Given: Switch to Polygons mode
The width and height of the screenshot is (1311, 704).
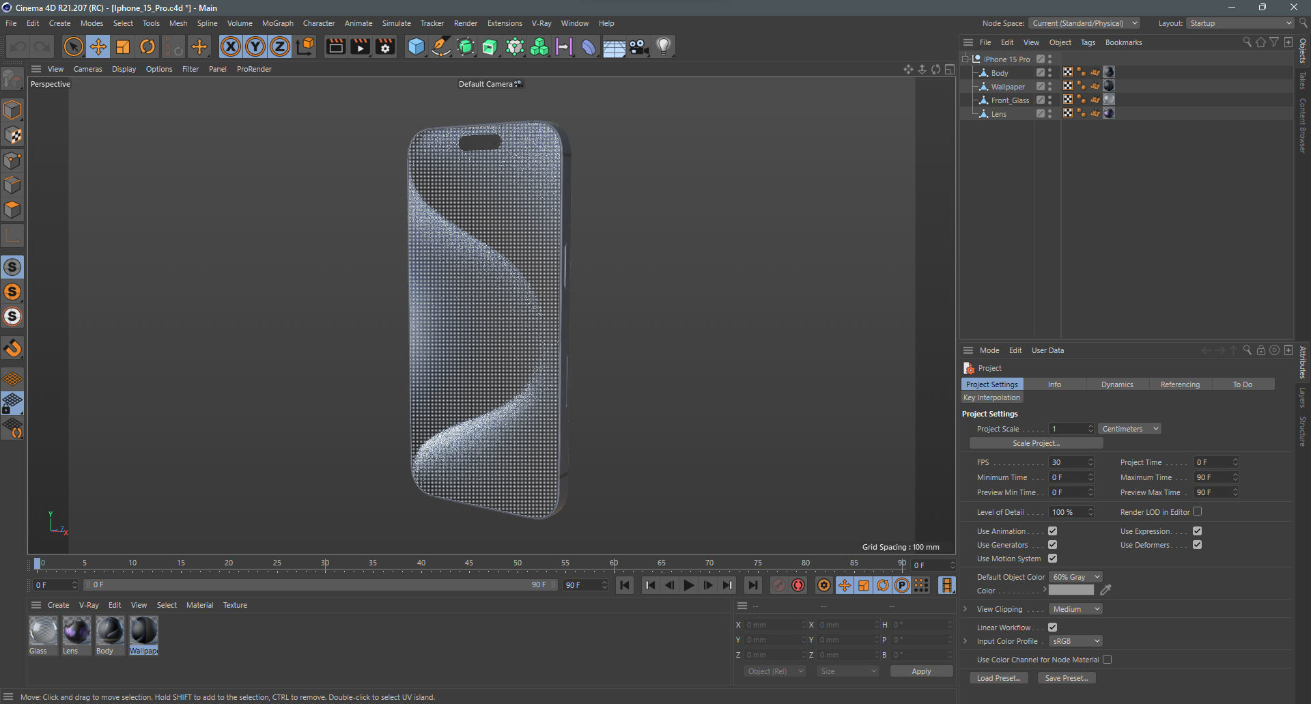Looking at the screenshot, I should tap(12, 210).
